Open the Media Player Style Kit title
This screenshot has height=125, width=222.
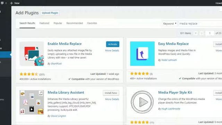pos(175,93)
